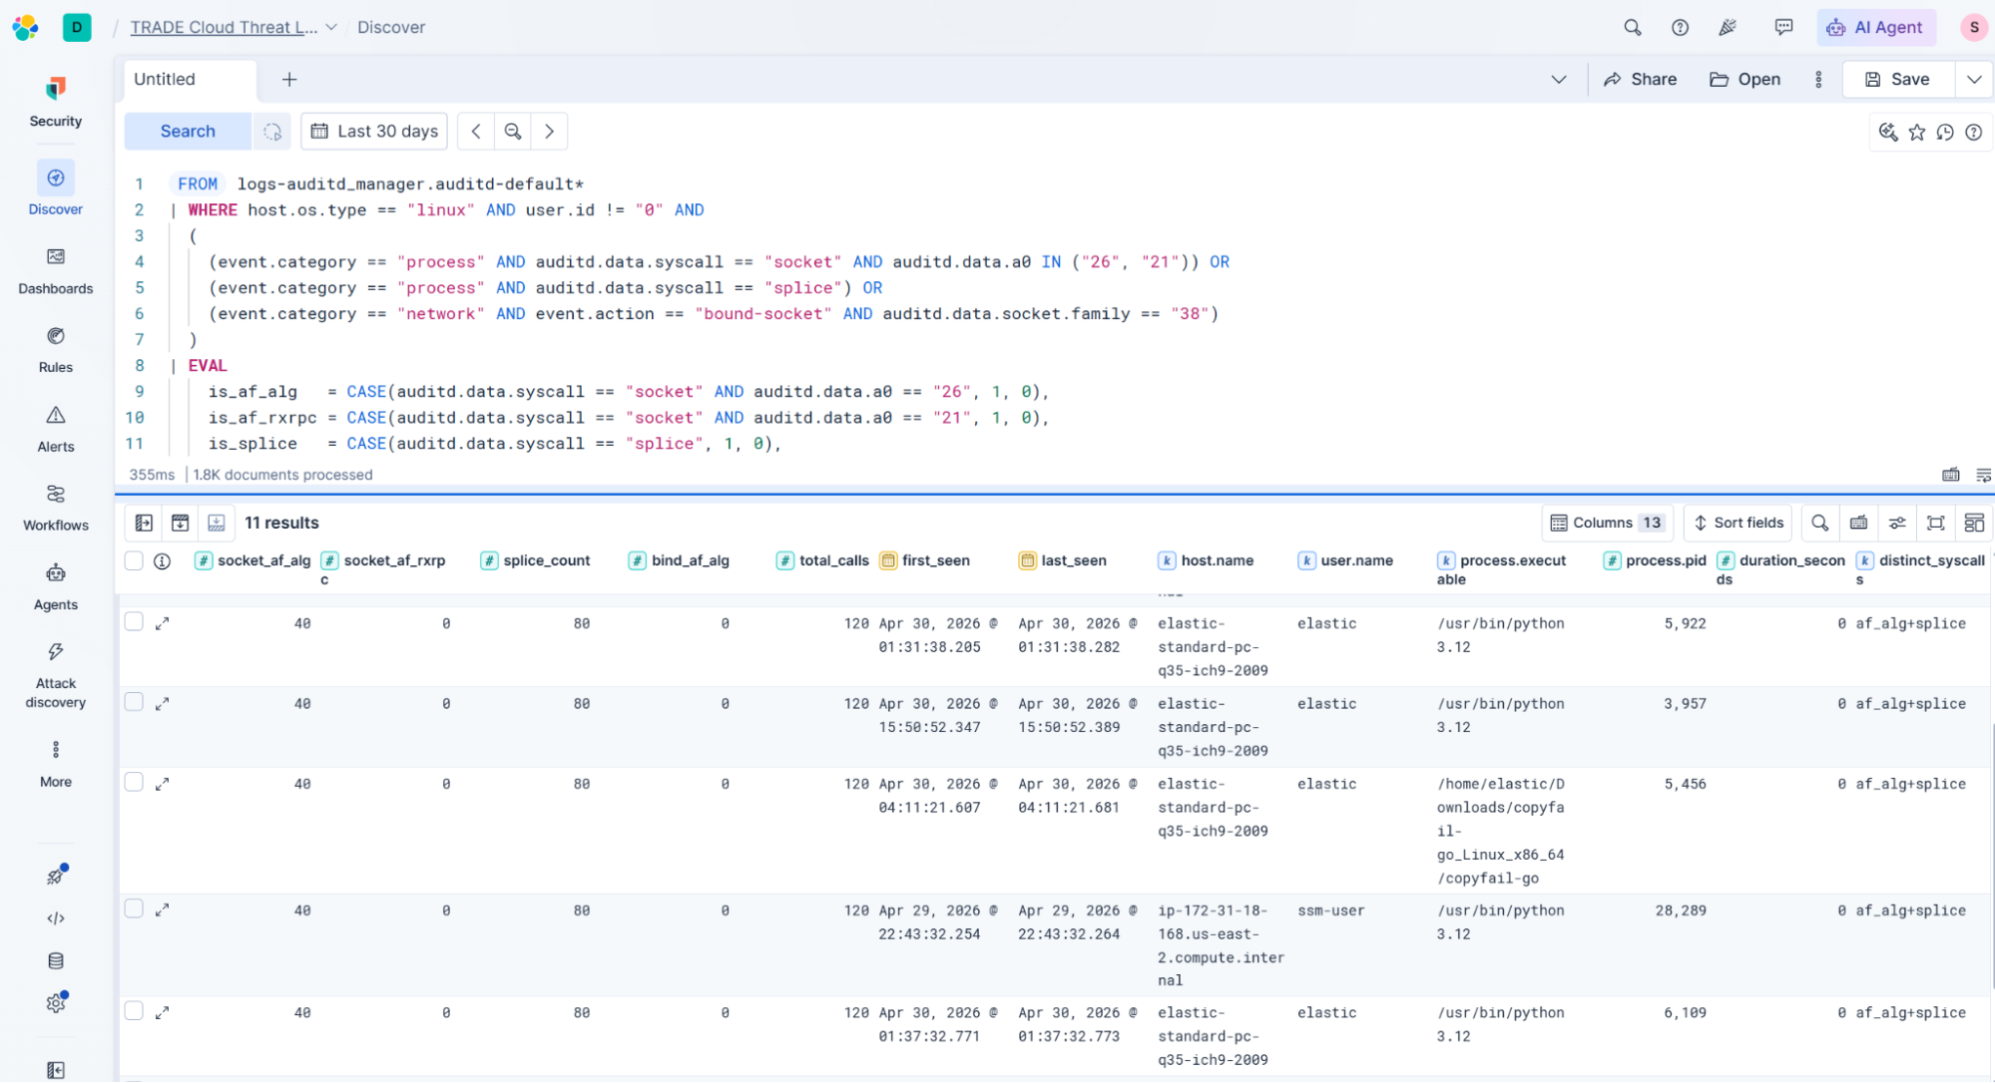Run the query with Search button
The height and width of the screenshot is (1083, 1995).
(x=187, y=131)
